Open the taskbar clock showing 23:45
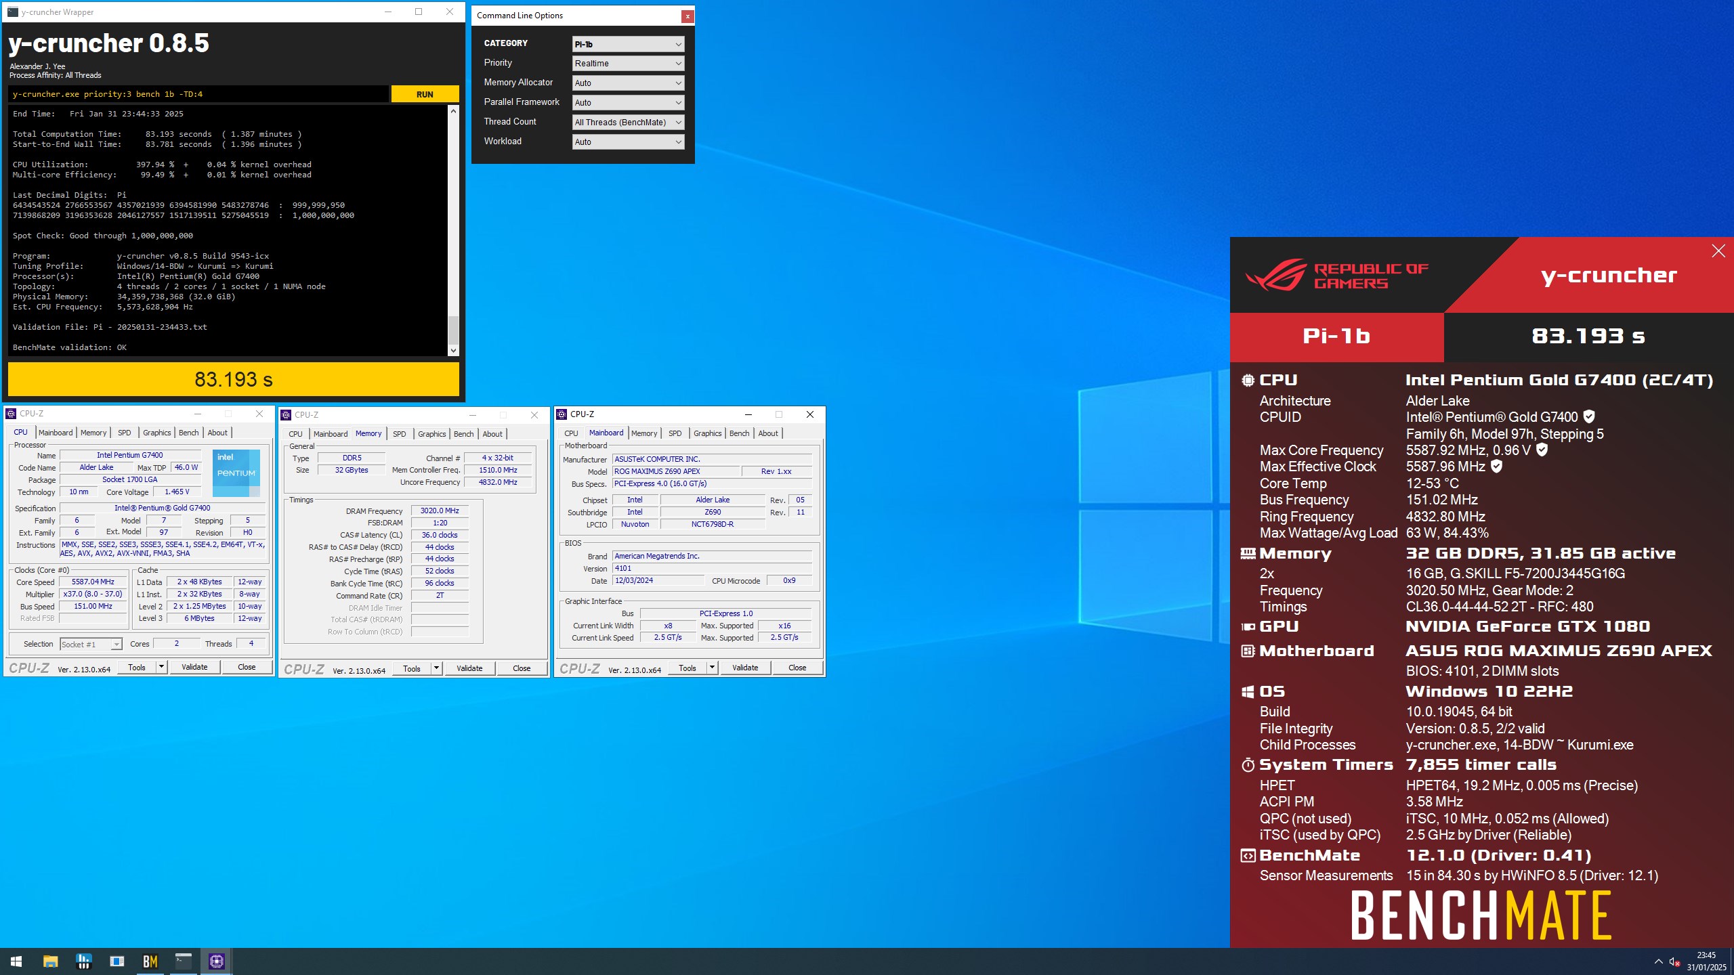The image size is (1734, 975). tap(1706, 961)
